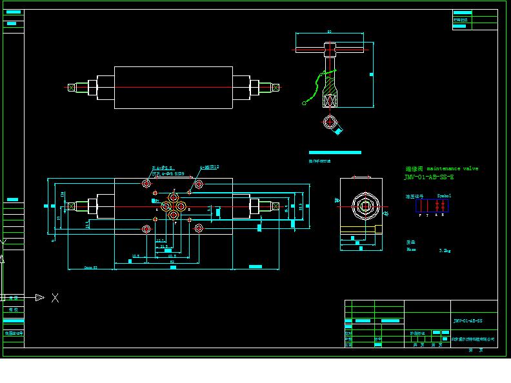Click the UCS X-axis arrowhead
Viewport: 511px width, 383px height.
point(40,297)
